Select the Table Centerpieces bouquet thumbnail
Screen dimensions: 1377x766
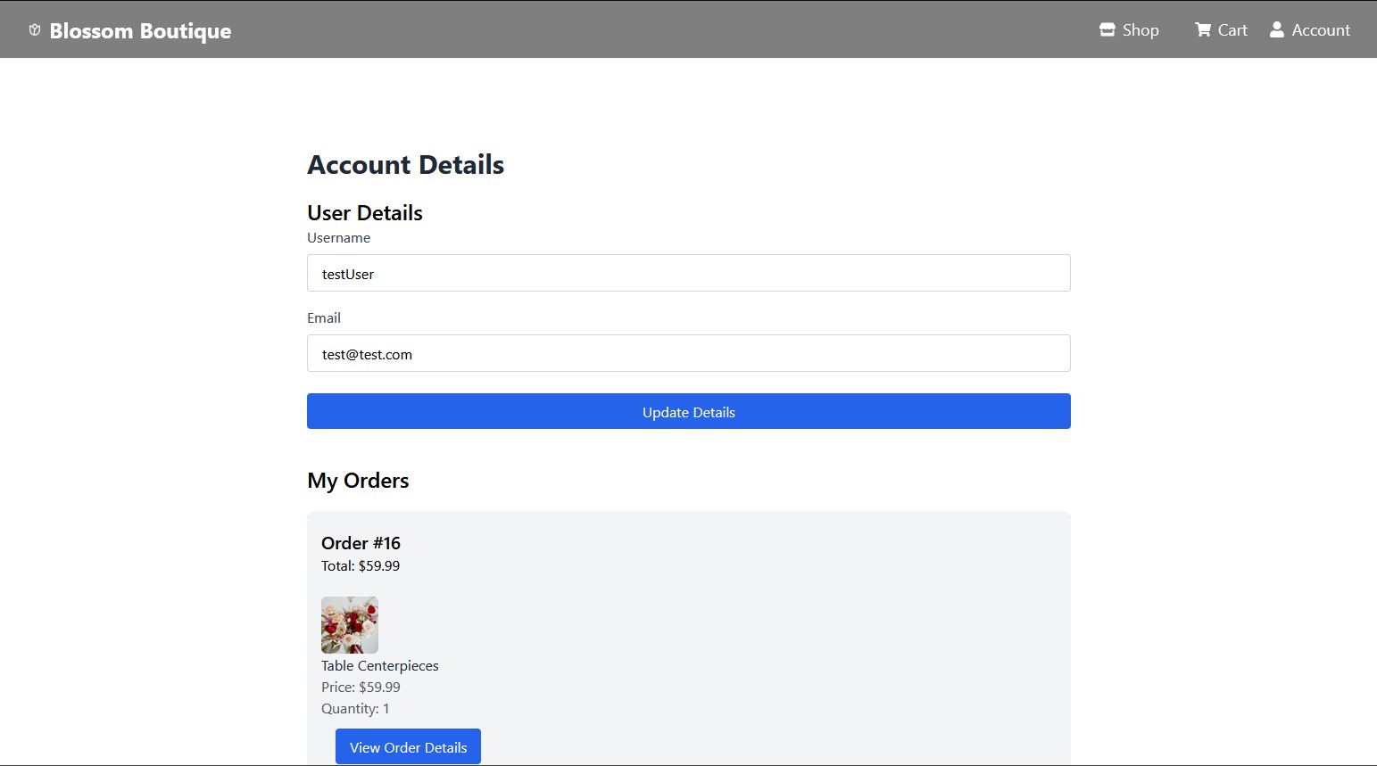point(350,625)
